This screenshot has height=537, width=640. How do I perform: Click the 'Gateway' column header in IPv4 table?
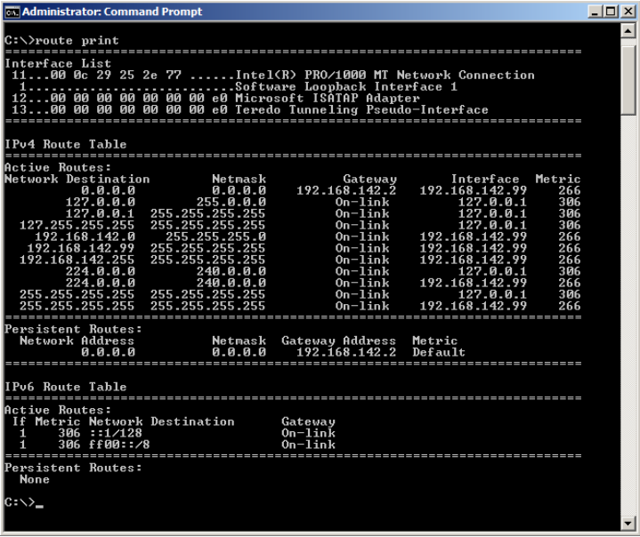(369, 179)
